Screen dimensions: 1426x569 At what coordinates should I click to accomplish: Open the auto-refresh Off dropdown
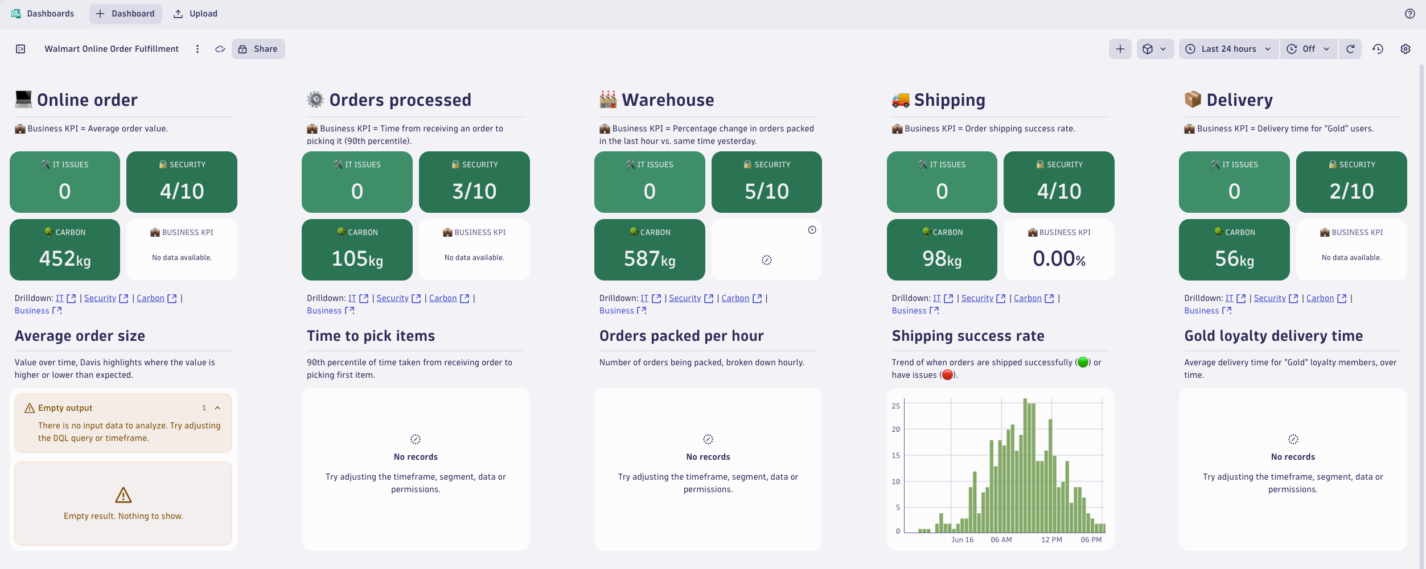click(x=1309, y=49)
